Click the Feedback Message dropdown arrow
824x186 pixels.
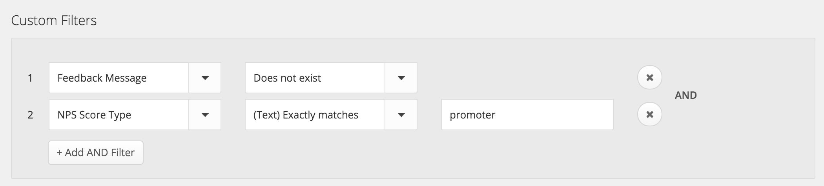[205, 78]
